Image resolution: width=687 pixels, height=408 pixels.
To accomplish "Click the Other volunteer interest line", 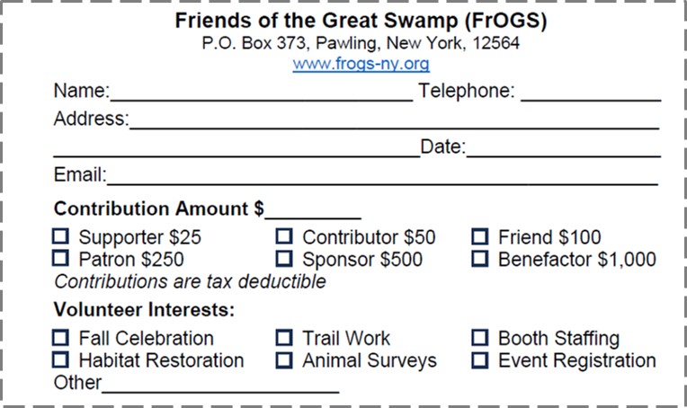I will coord(220,385).
